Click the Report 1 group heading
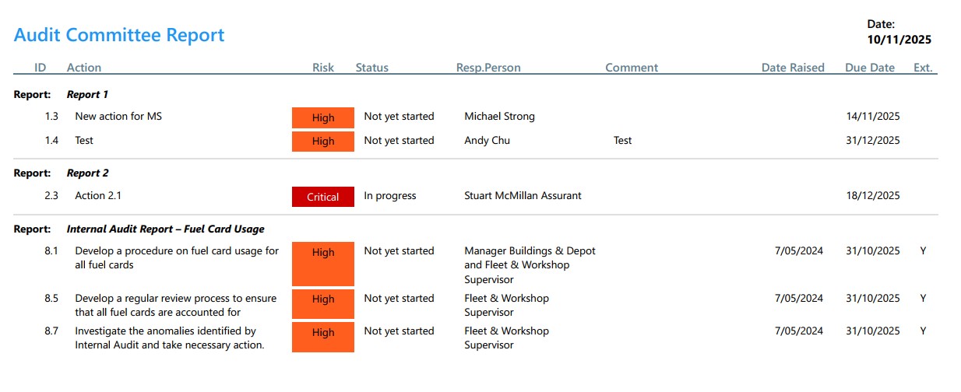 tap(87, 94)
